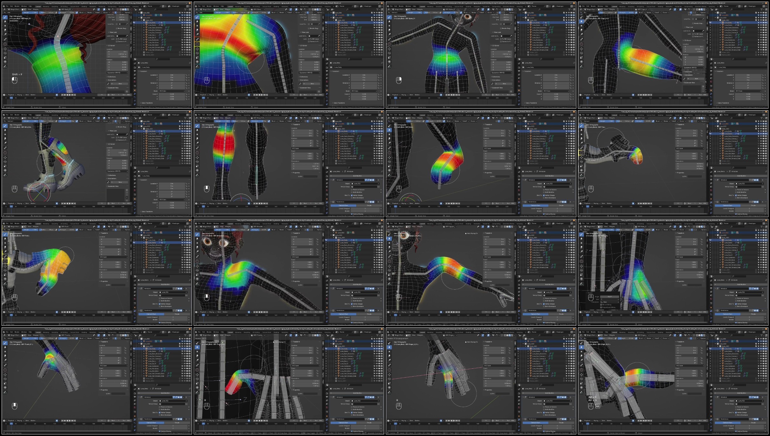Hide Luna_Body via eye icon, Shift+F neck frame

point(184,23)
